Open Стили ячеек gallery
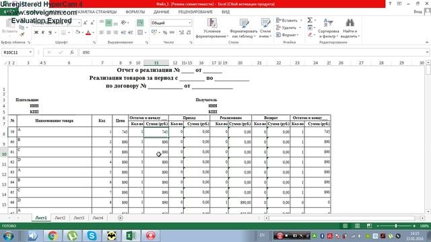Image resolution: width=431 pixels, height=242 pixels. click(x=265, y=28)
